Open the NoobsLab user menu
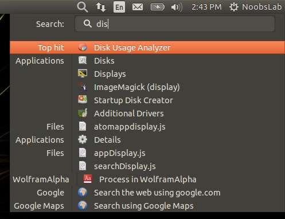The width and height of the screenshot is (285, 219). pyautogui.click(x=261, y=7)
